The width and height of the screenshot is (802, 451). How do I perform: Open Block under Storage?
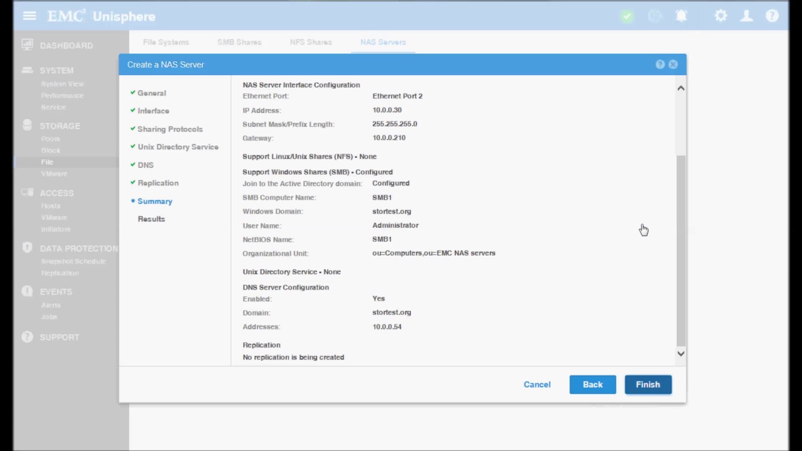pos(51,150)
